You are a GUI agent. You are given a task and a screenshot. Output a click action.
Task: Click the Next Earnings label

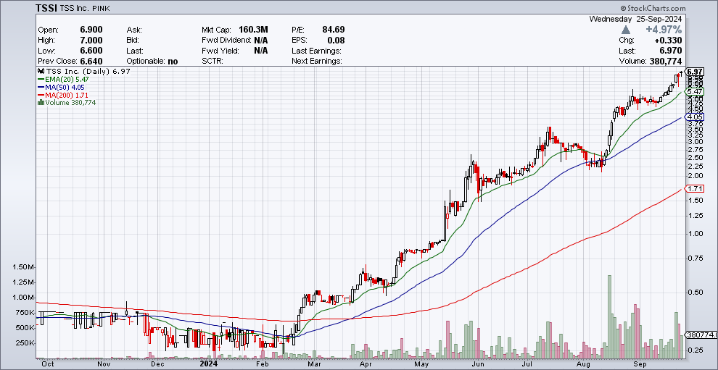tap(317, 62)
